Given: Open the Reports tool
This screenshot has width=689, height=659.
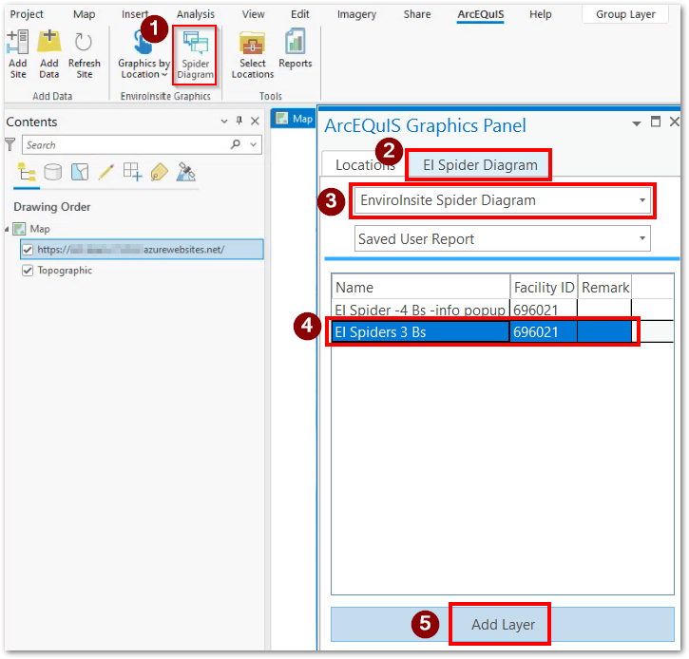Looking at the screenshot, I should [295, 49].
